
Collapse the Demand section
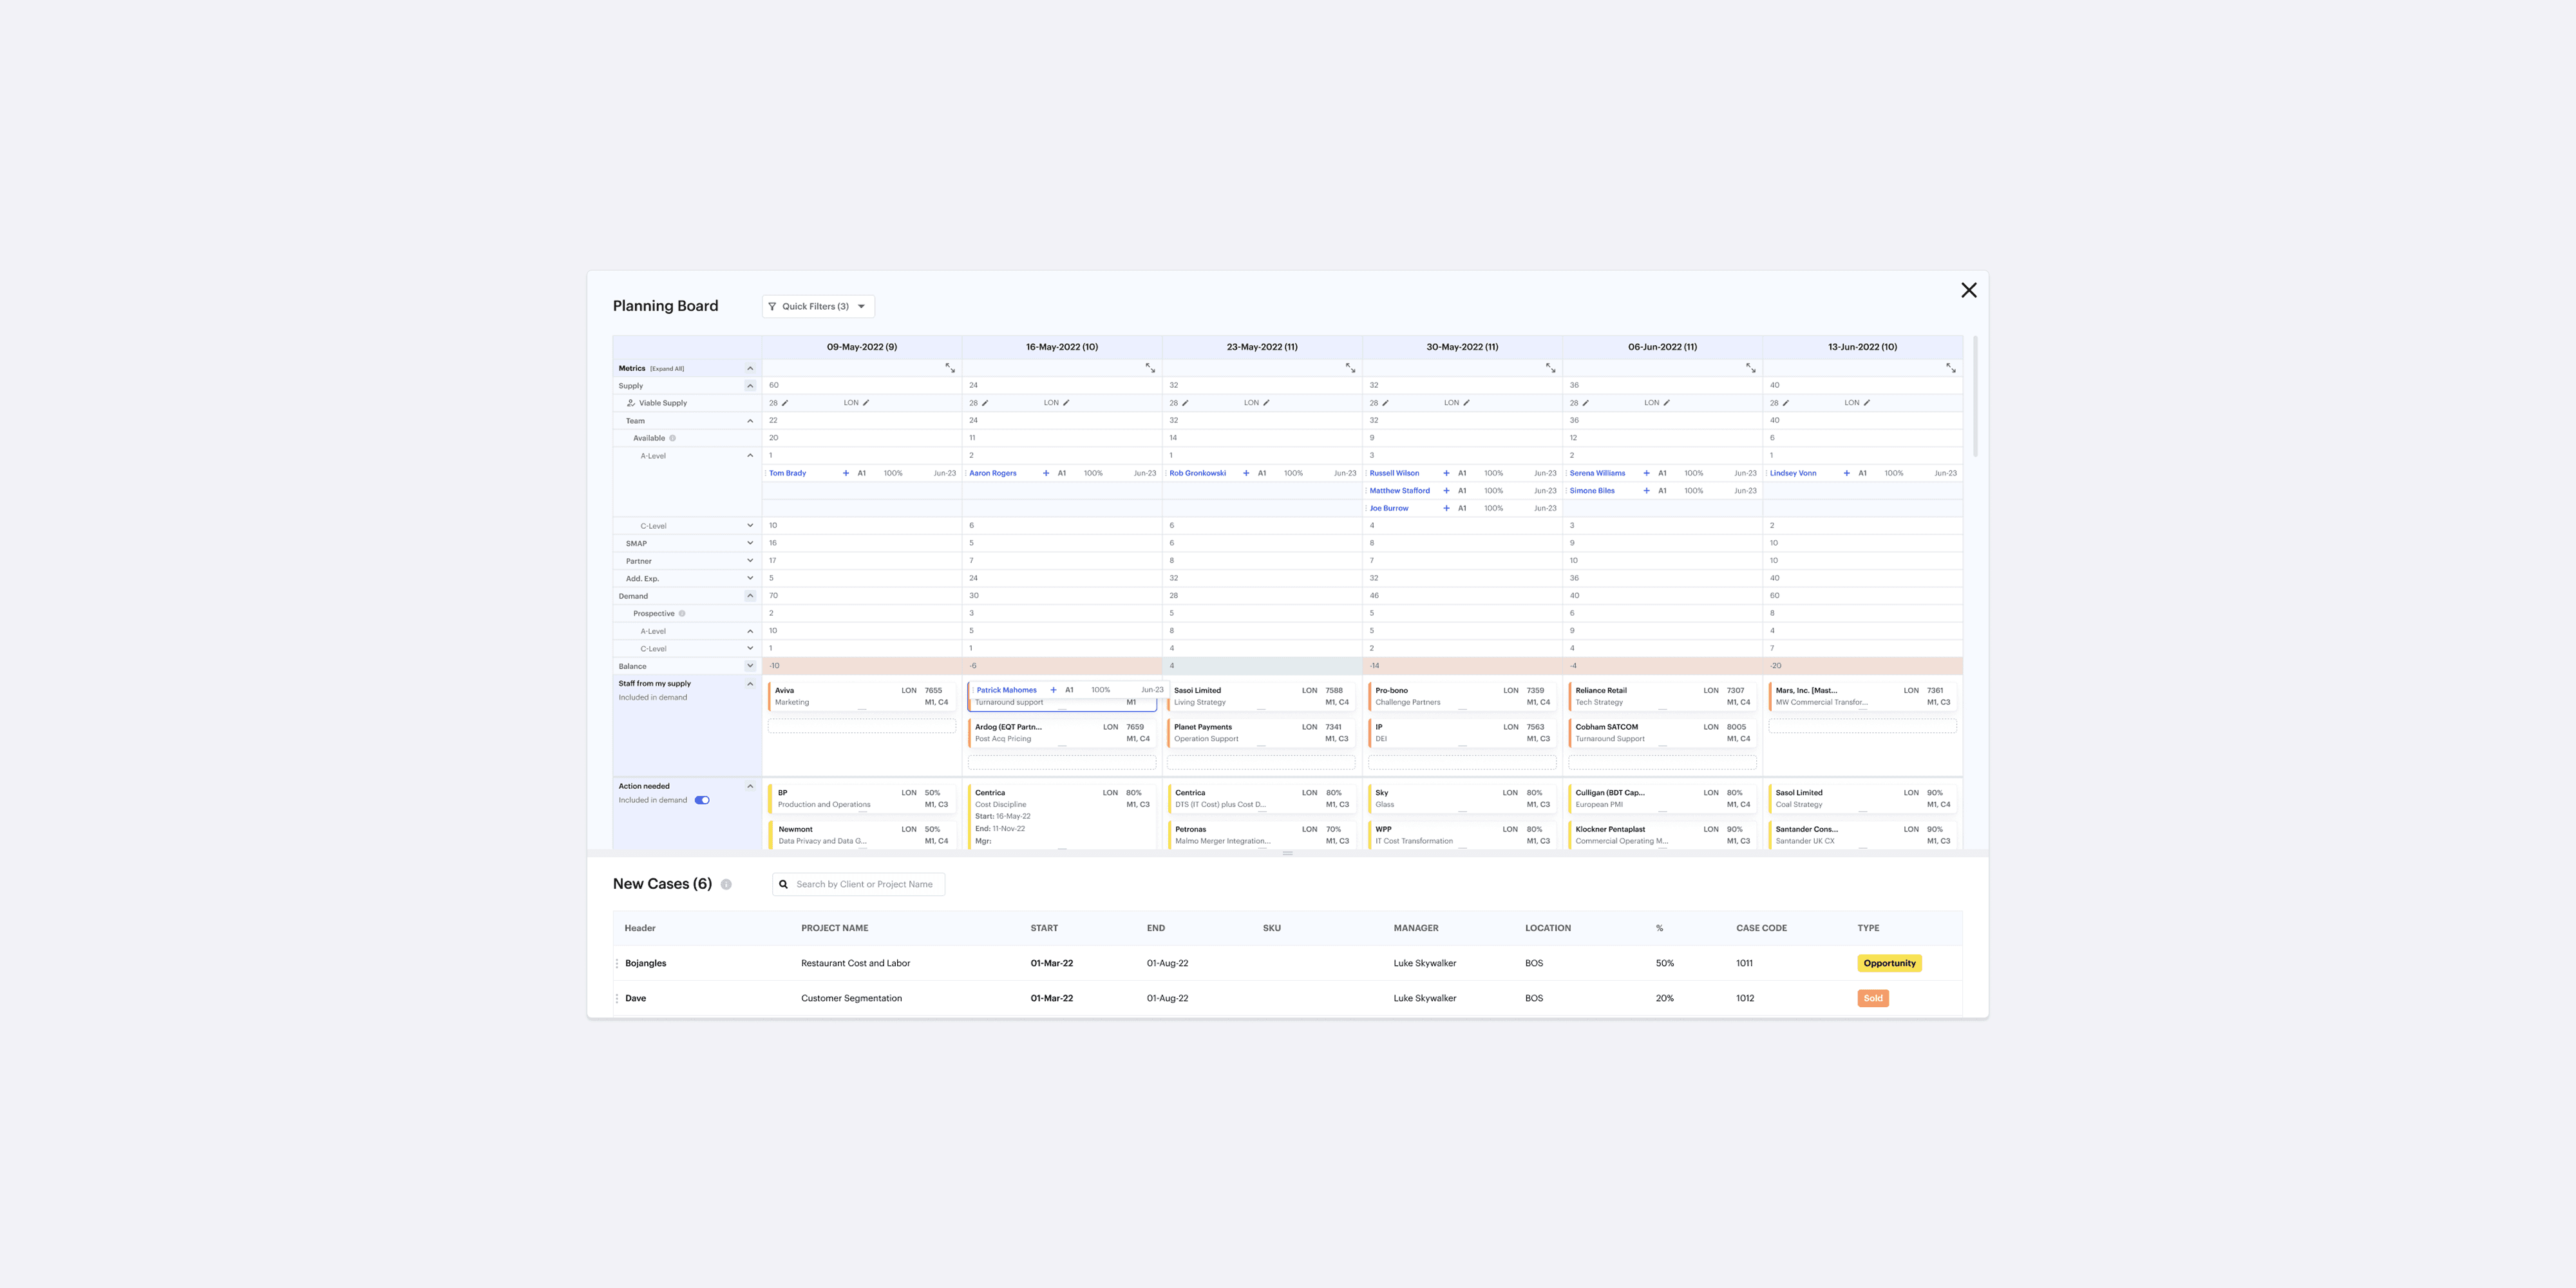click(x=750, y=596)
